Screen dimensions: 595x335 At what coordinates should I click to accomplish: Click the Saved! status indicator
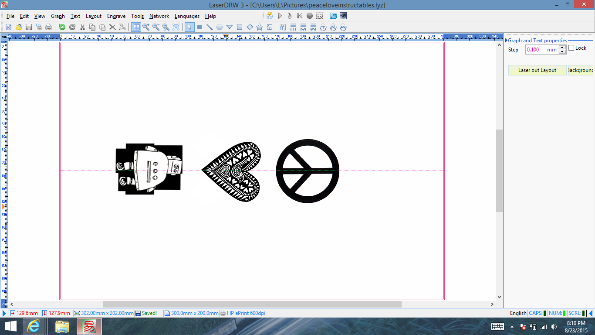146,313
